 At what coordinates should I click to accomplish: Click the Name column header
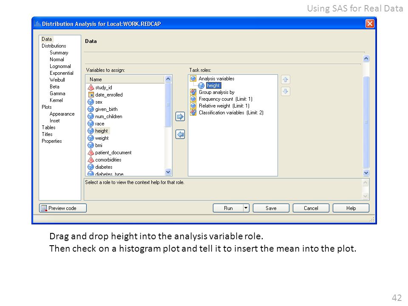click(x=125, y=79)
